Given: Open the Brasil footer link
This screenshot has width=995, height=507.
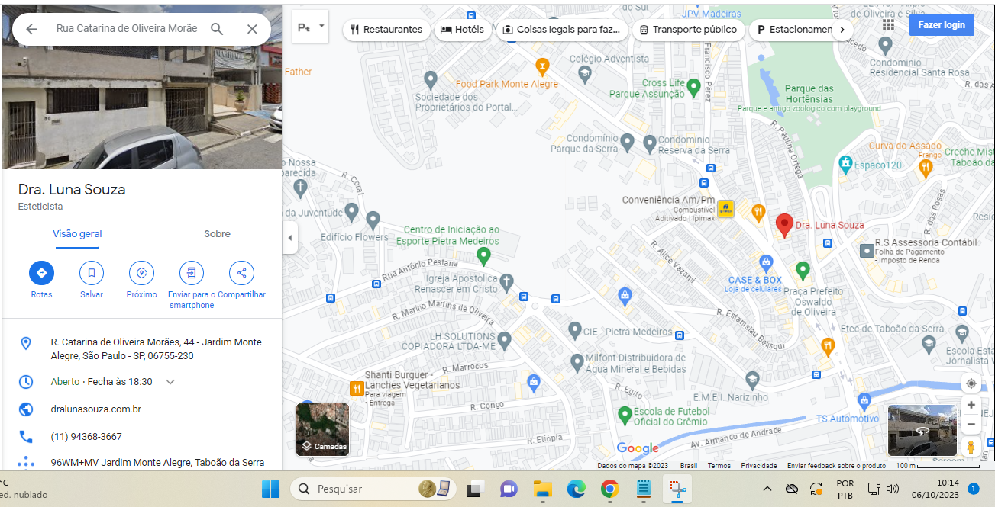Looking at the screenshot, I should pyautogui.click(x=689, y=465).
